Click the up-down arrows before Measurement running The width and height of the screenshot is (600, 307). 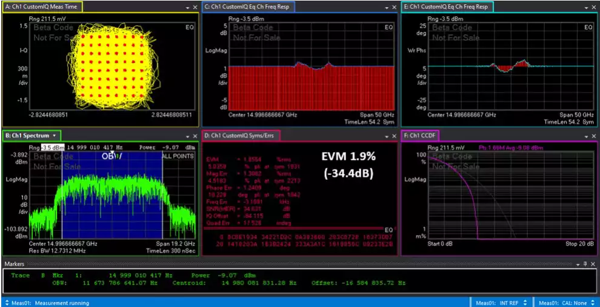point(7,303)
